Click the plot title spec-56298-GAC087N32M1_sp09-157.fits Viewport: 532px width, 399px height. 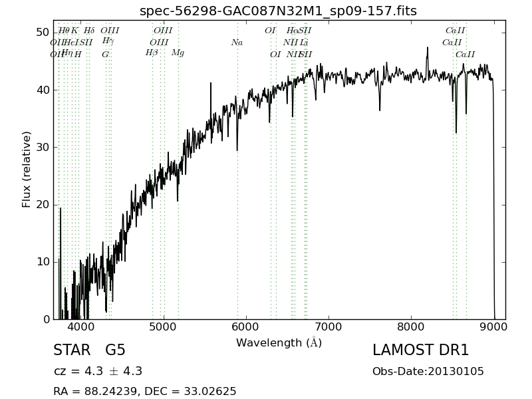coord(278,11)
